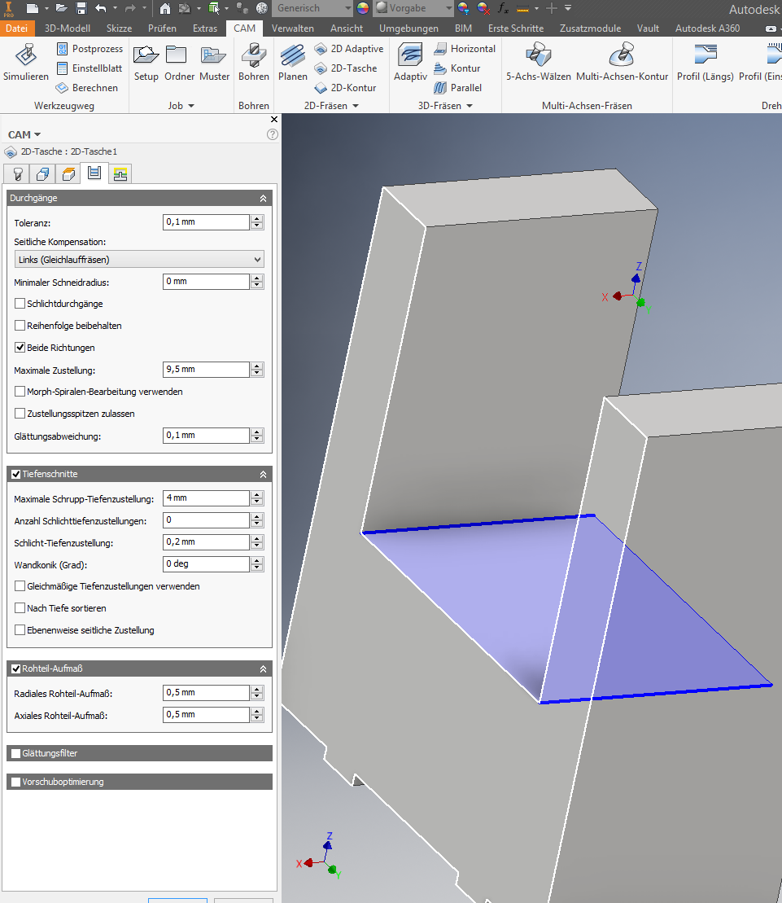
Task: Switch to the Verwalten ribbon tab
Action: tap(292, 28)
